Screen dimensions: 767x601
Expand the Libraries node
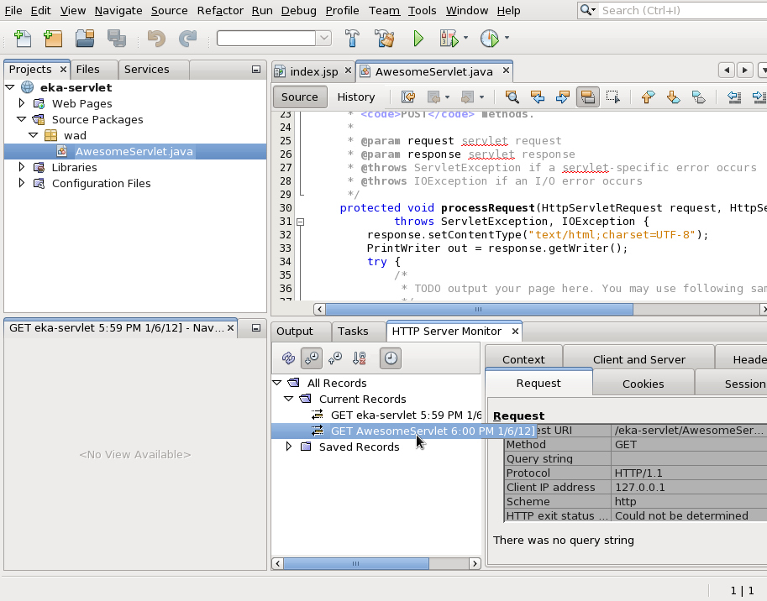(22, 167)
